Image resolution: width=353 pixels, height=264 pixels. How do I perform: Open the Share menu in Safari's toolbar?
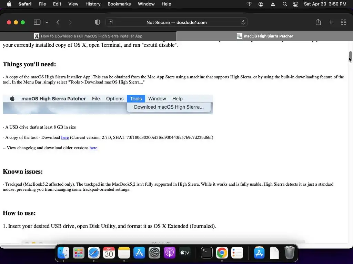coord(318,22)
